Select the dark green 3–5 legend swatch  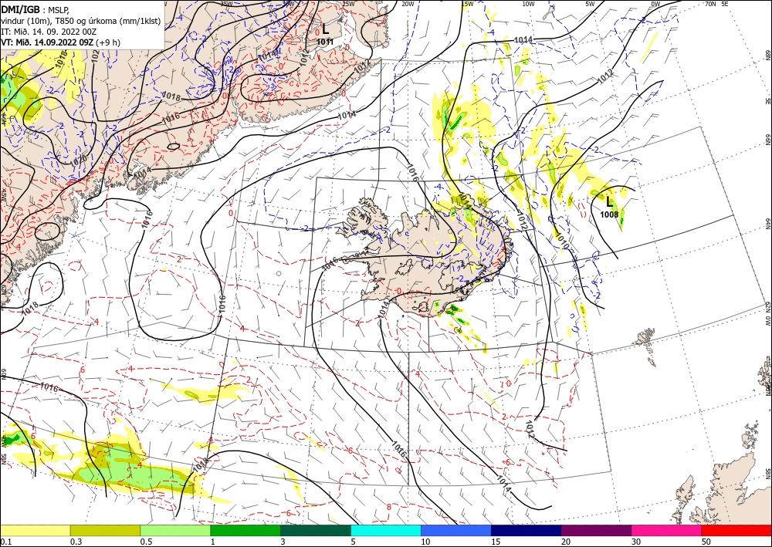point(316,530)
